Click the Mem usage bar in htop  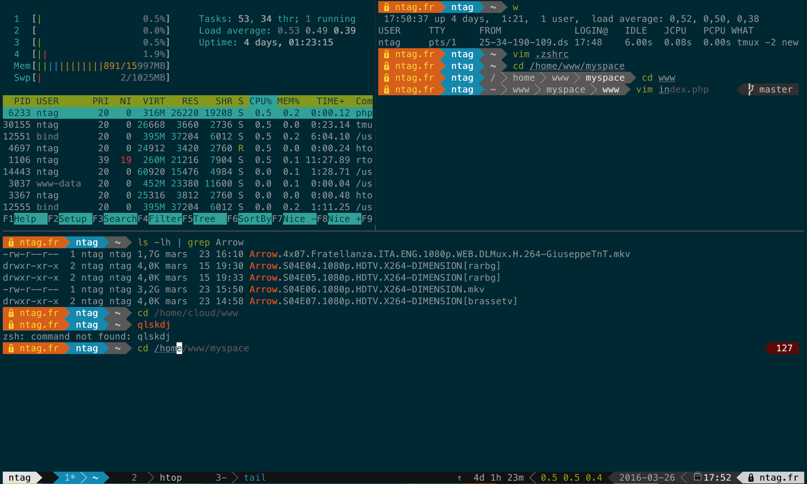[98, 66]
